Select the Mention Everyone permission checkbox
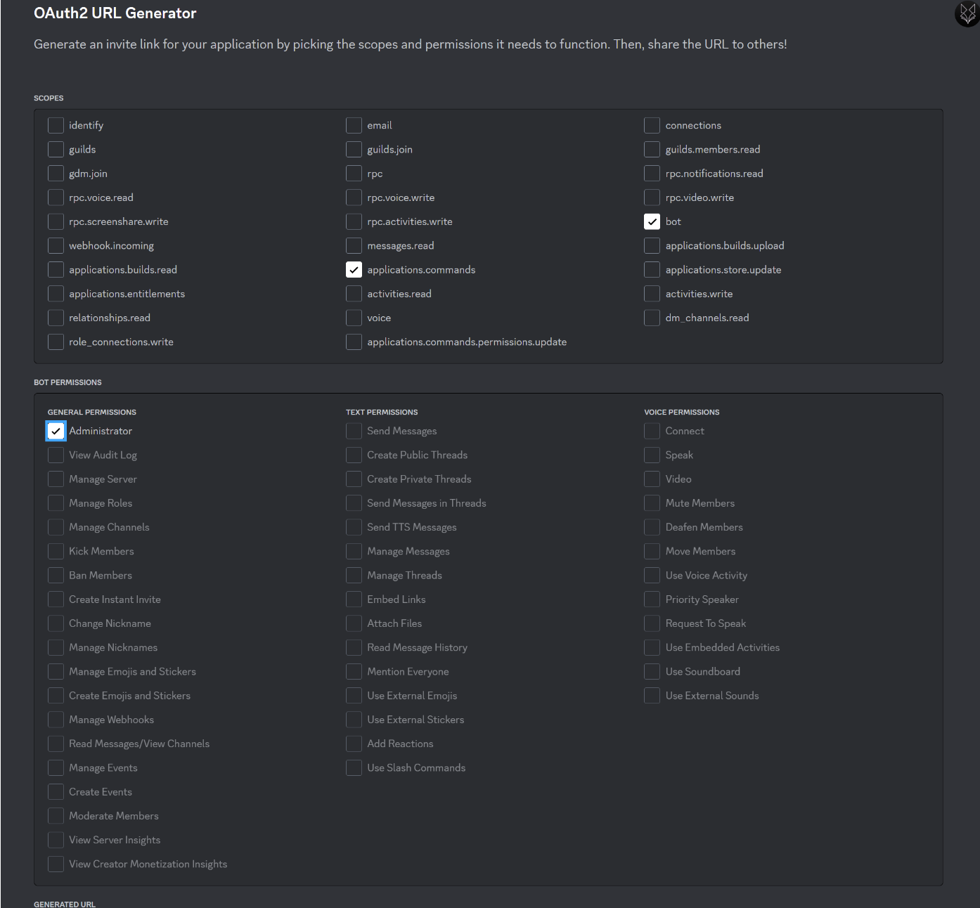The image size is (980, 908). click(354, 672)
